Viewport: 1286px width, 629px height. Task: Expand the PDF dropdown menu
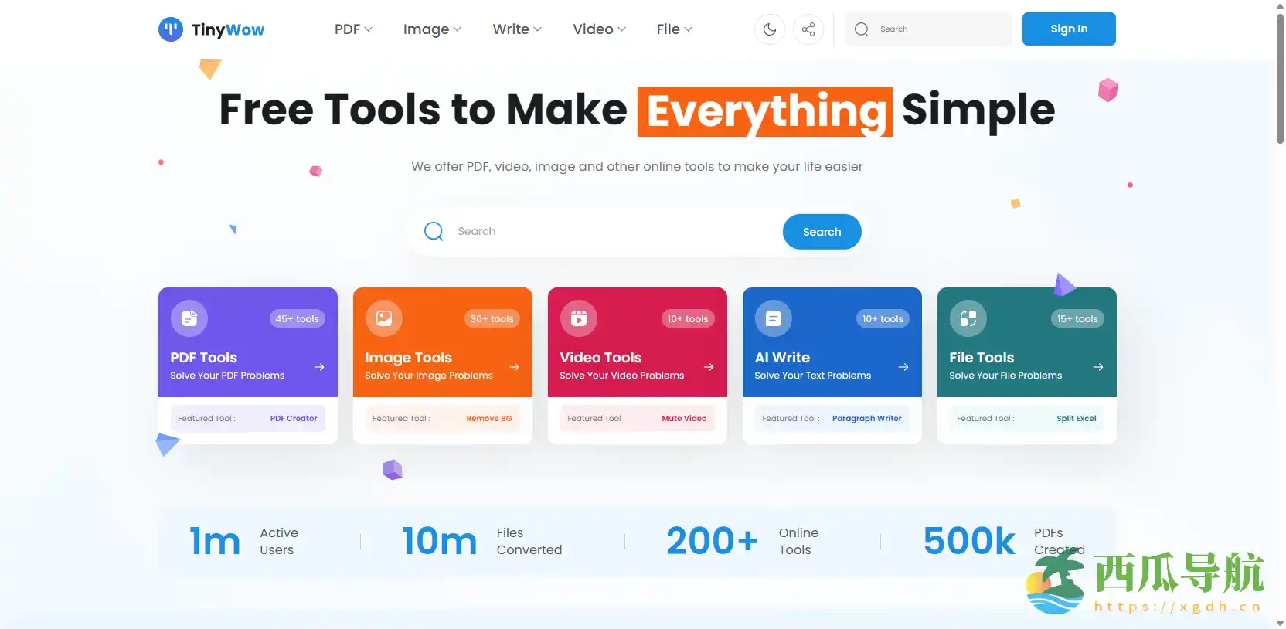[x=353, y=29]
